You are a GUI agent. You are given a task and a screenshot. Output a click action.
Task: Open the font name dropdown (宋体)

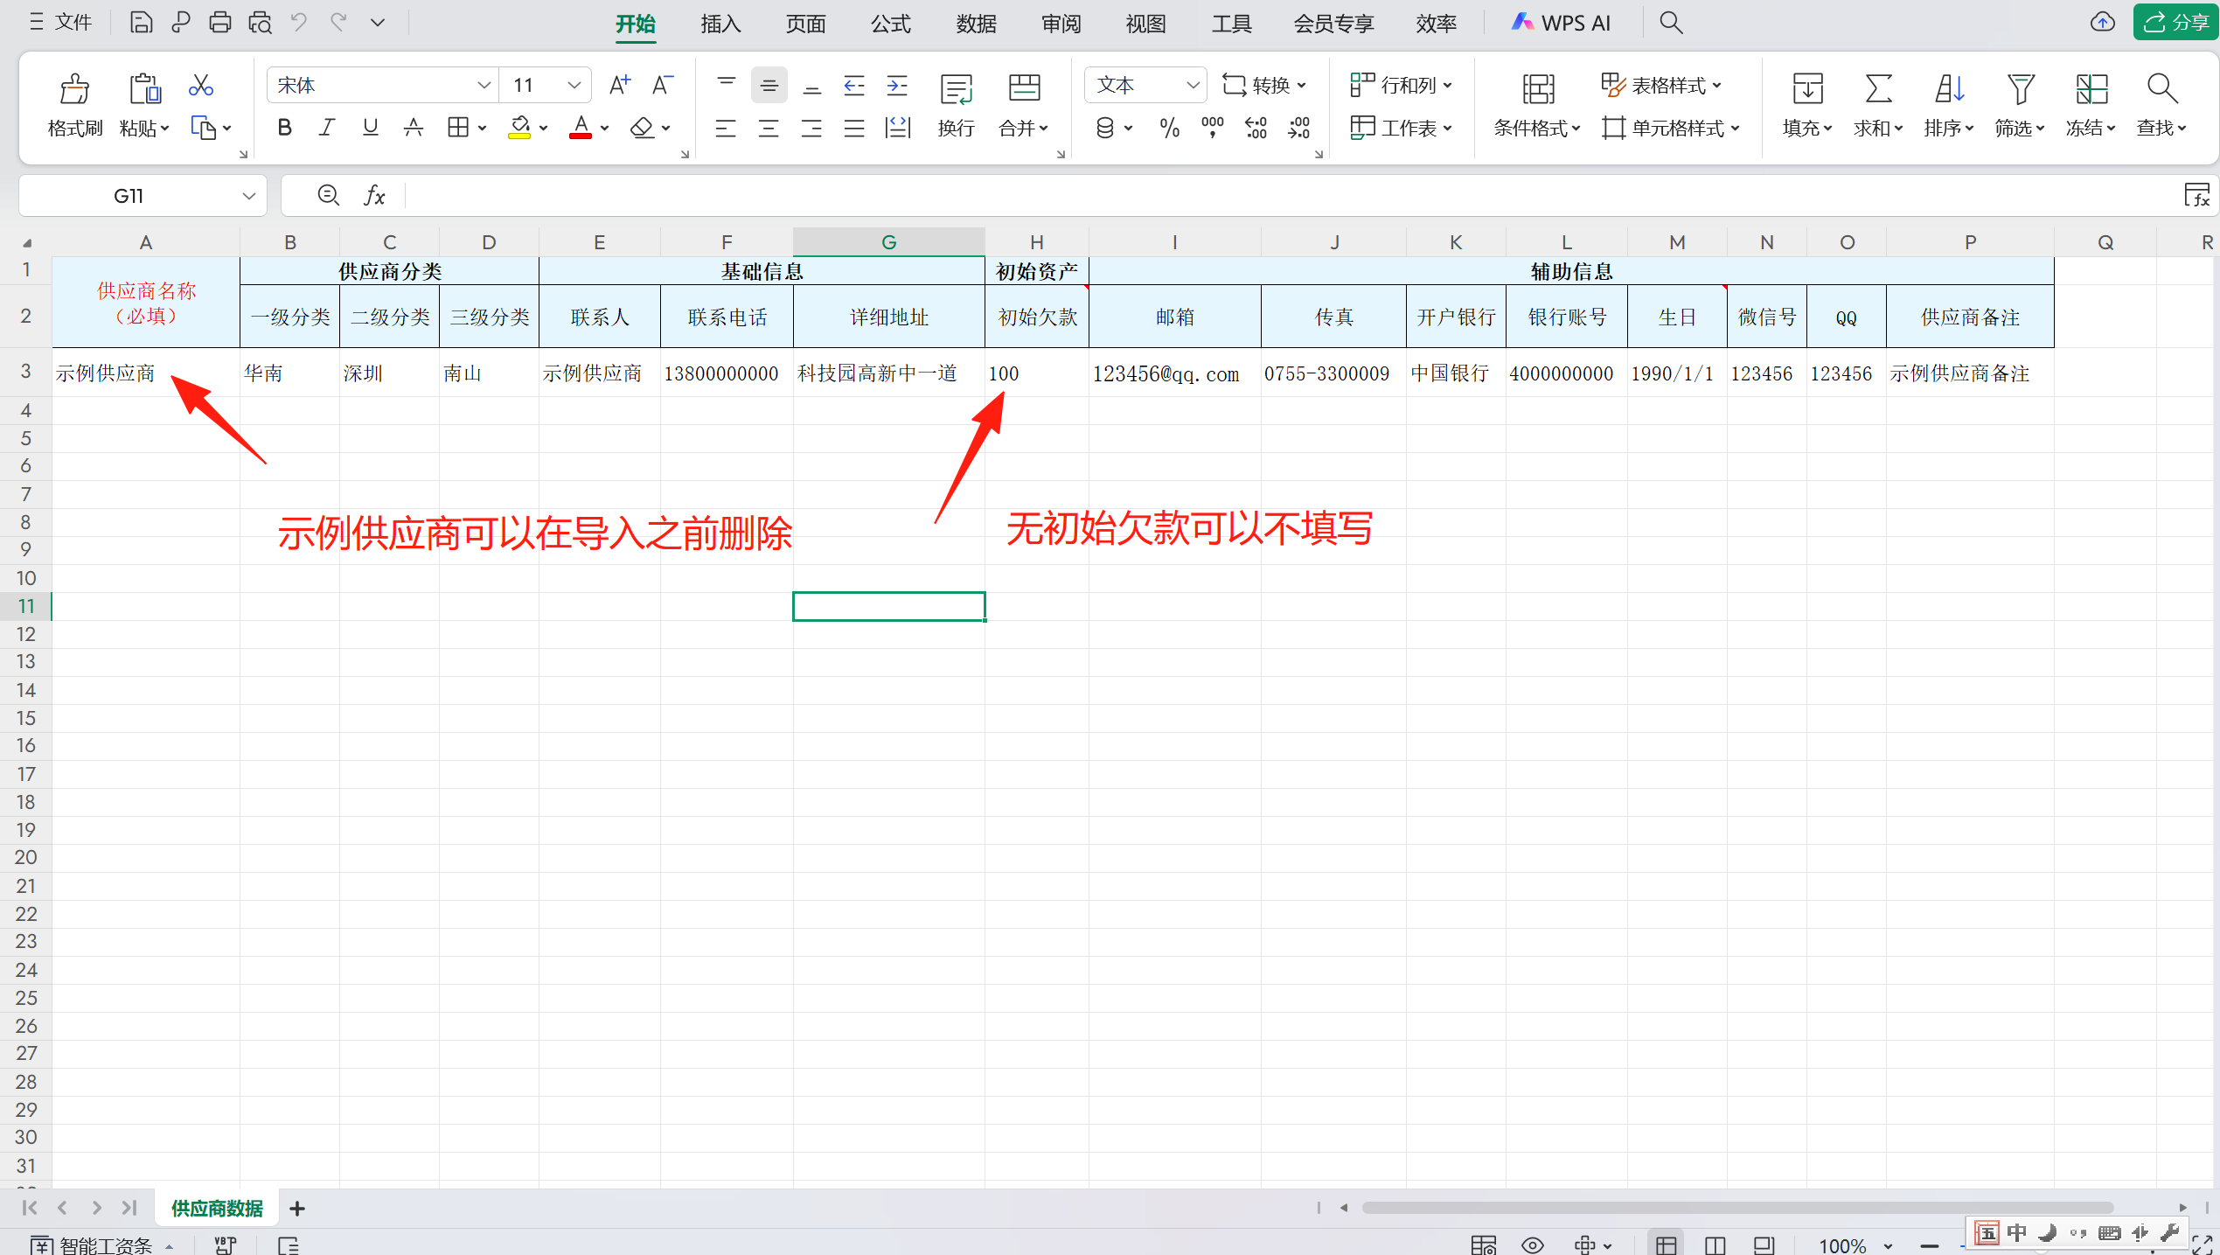(x=483, y=86)
